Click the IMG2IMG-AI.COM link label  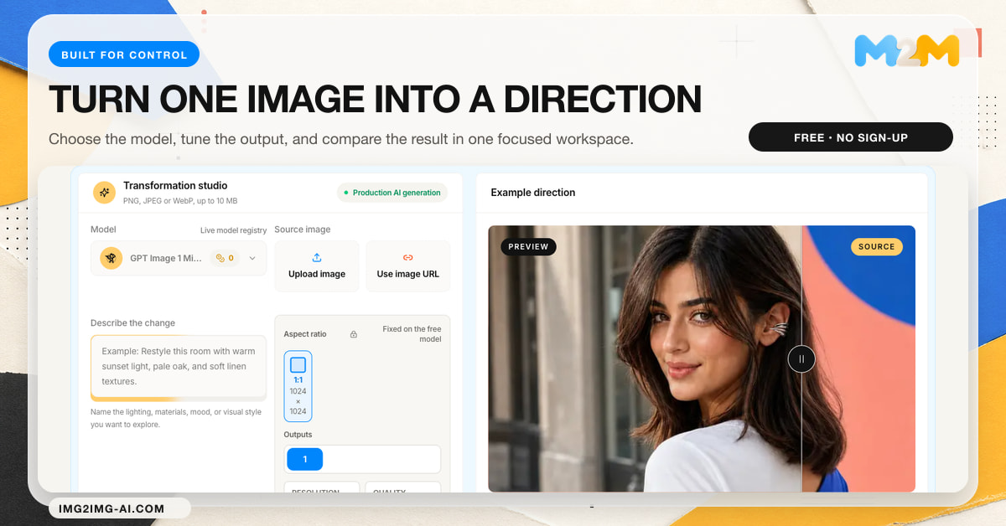coord(113,508)
